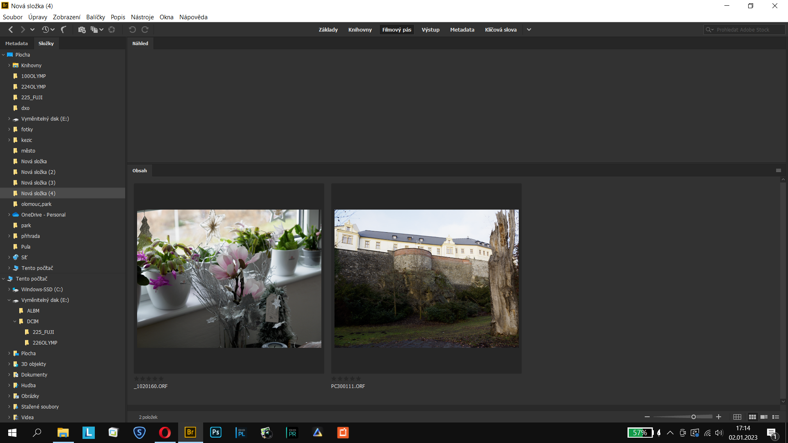
Task: Click the plus icon to enlarge thumbnails
Action: (719, 417)
